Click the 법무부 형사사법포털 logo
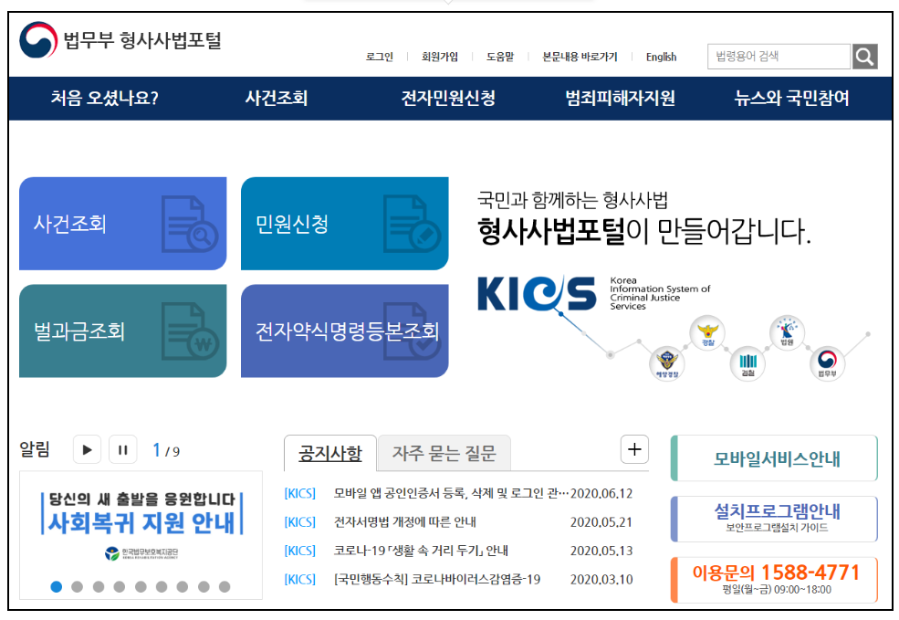This screenshot has height=620, width=899. coord(120,40)
